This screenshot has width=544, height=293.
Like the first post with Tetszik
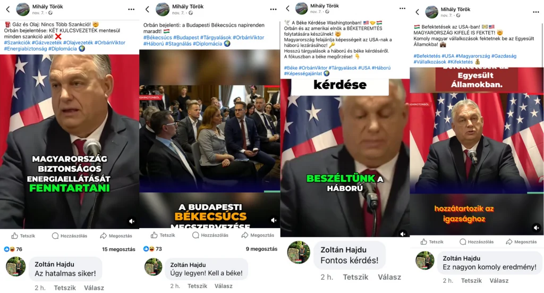point(23,236)
